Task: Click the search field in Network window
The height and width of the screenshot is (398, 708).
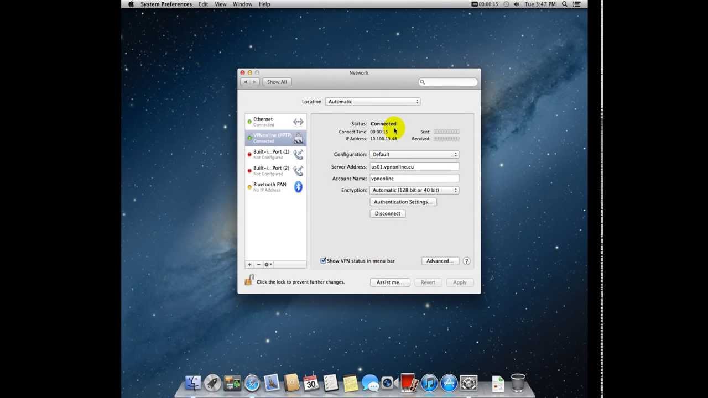Action: click(x=448, y=82)
